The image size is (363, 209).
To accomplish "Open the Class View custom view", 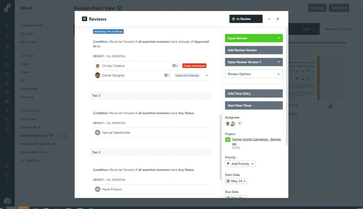I will [x=28, y=119].
